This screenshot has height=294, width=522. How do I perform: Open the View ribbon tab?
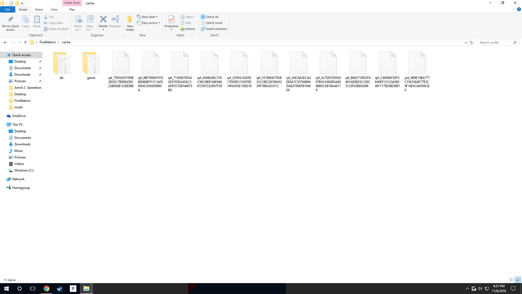pyautogui.click(x=54, y=10)
